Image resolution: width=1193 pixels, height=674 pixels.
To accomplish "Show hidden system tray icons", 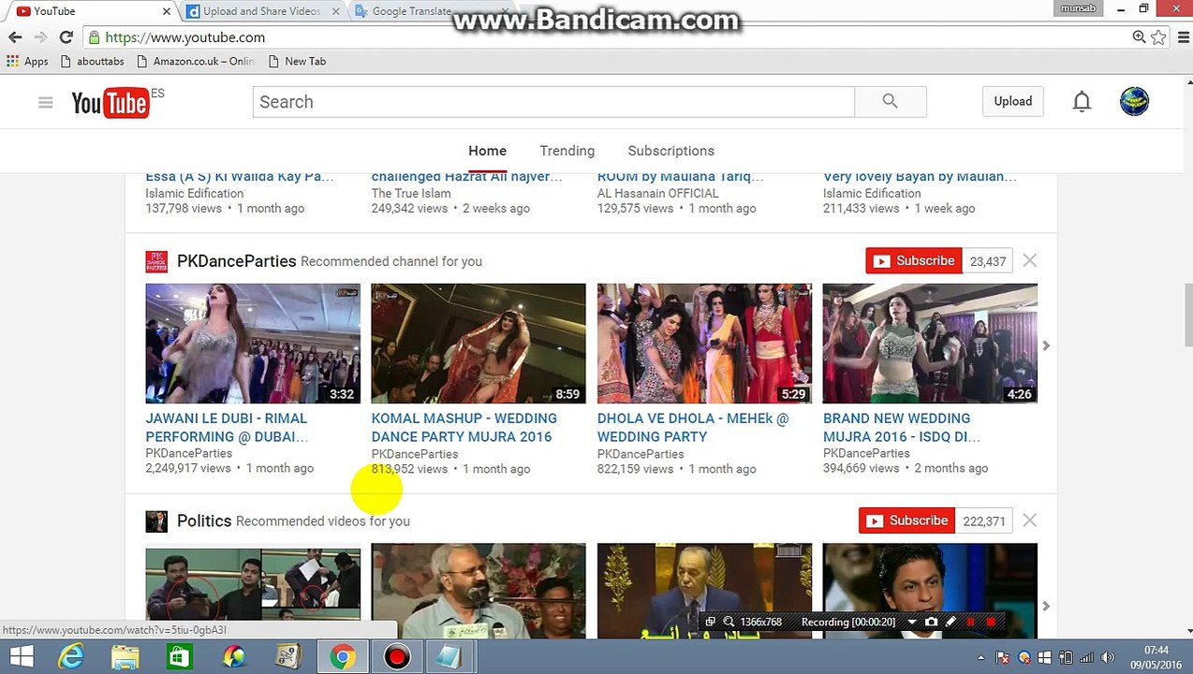I will pos(981,657).
